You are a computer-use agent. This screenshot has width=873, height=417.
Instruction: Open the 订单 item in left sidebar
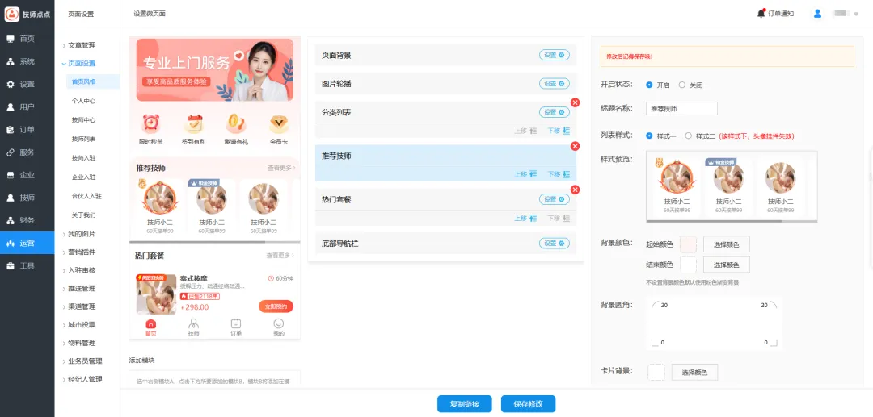point(27,129)
